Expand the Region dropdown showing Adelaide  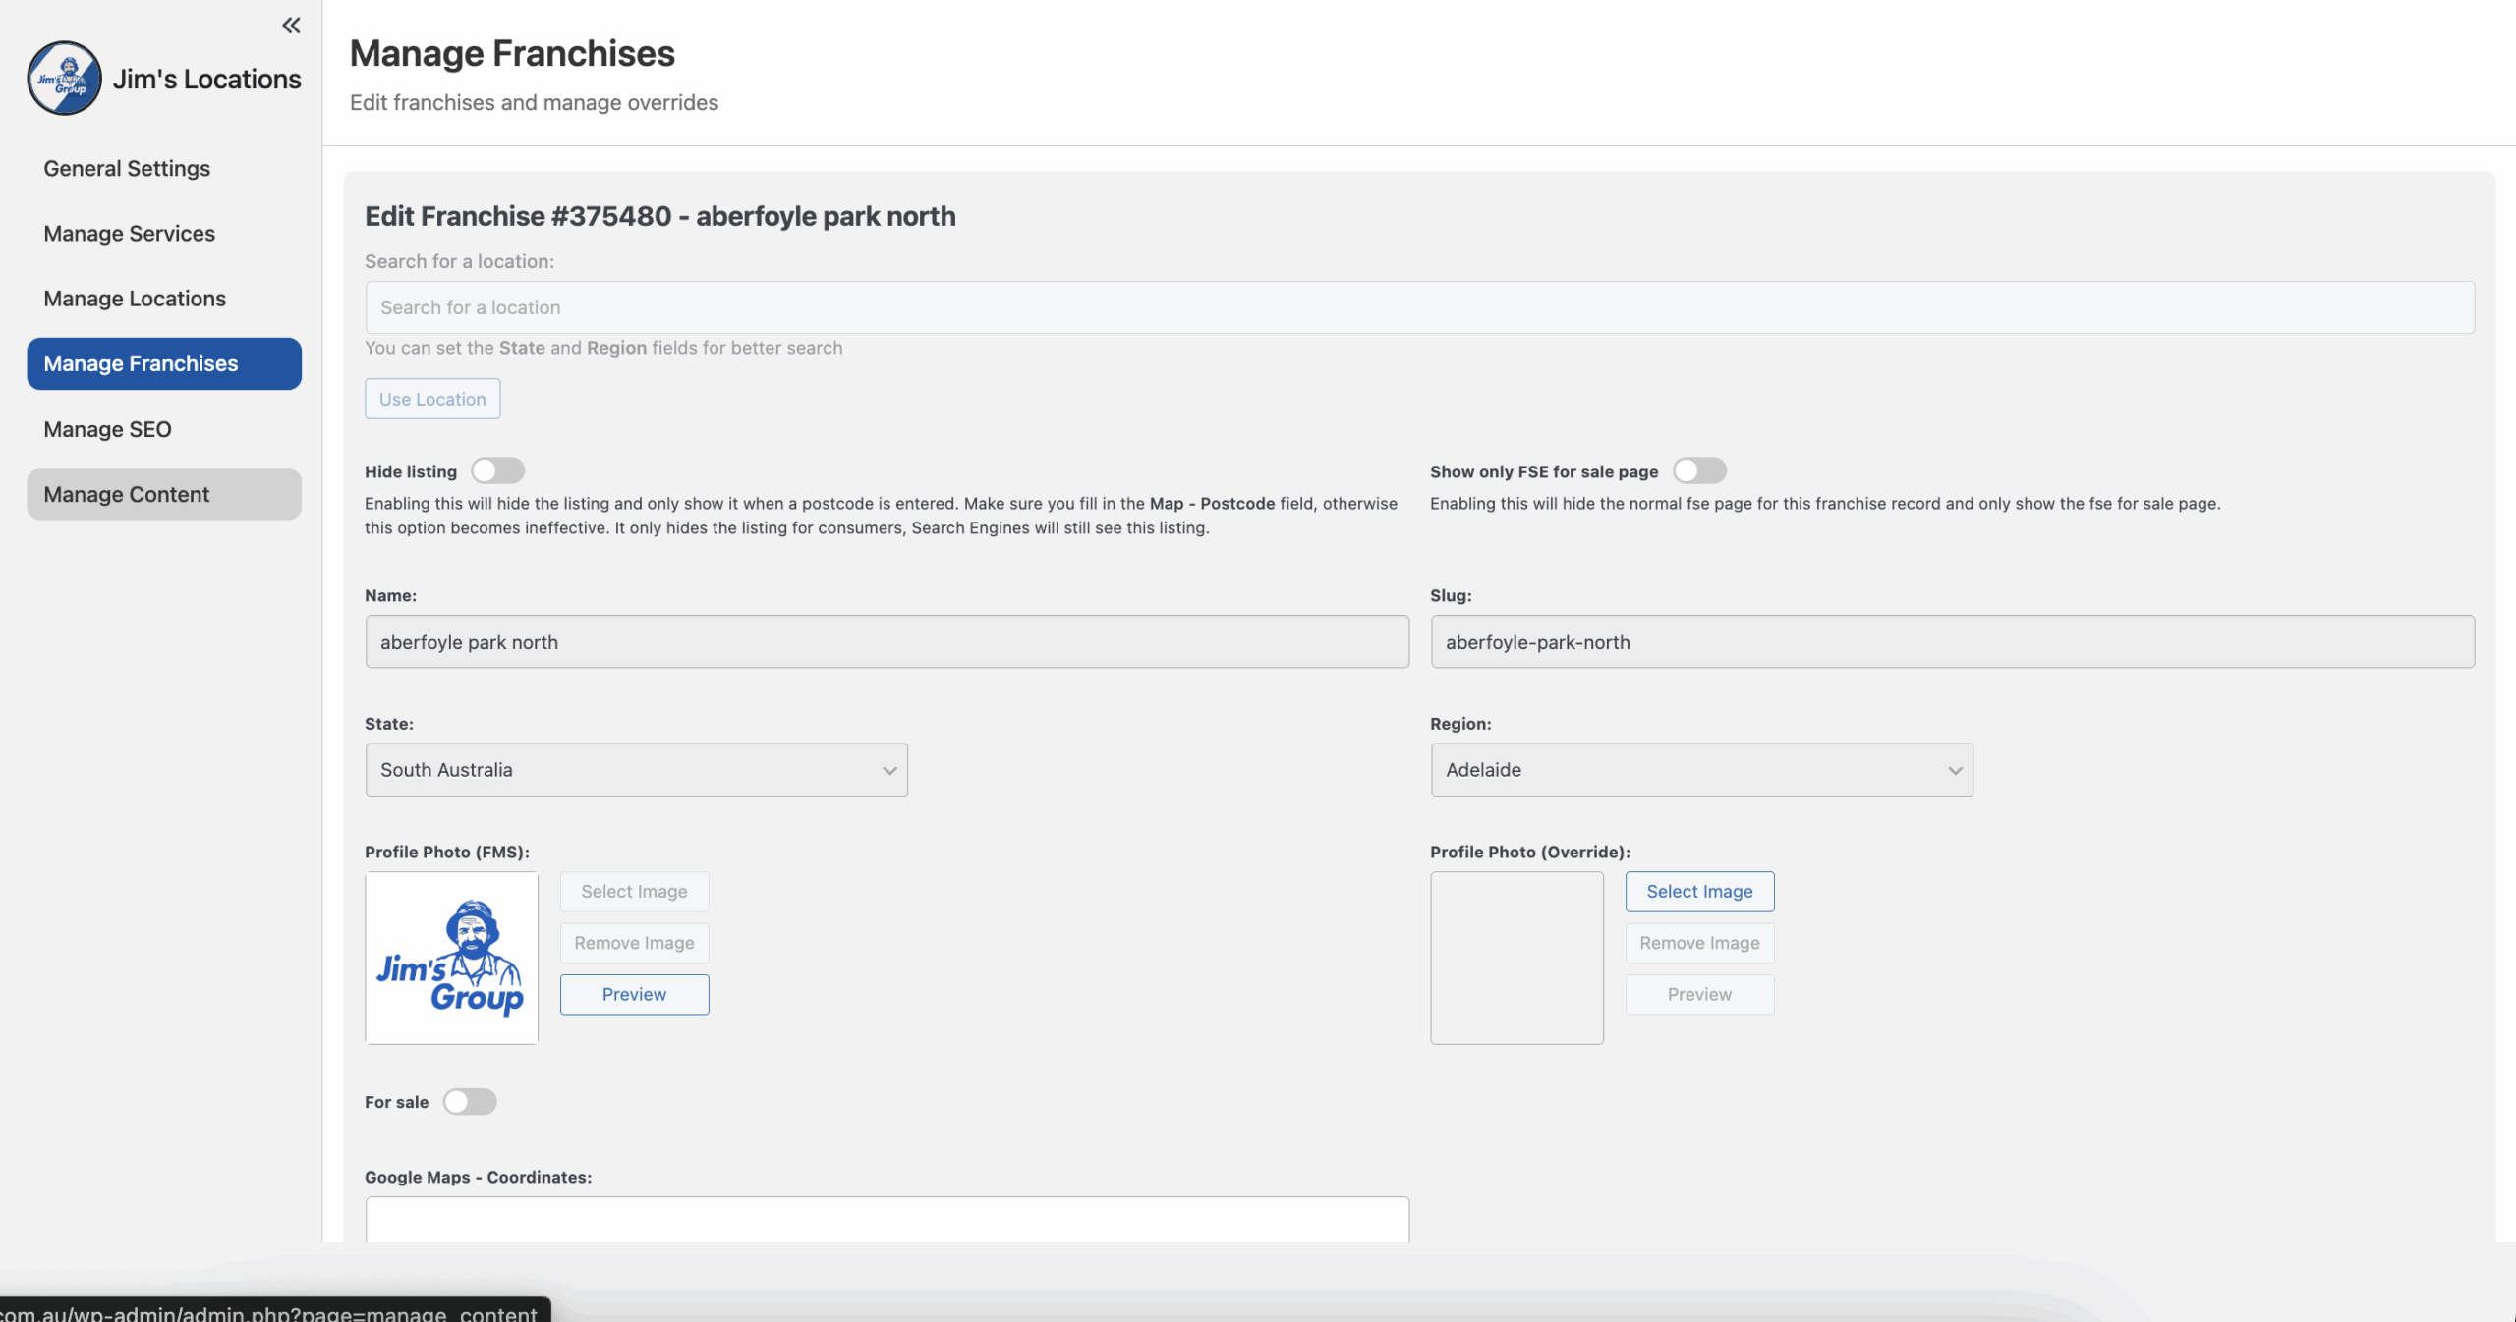1700,770
